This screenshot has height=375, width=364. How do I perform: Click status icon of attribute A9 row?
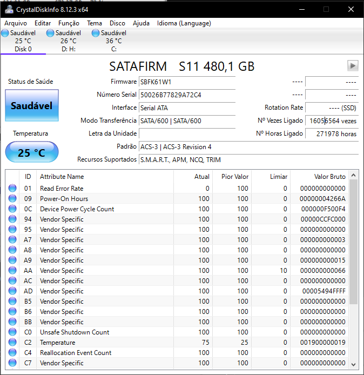(12, 260)
